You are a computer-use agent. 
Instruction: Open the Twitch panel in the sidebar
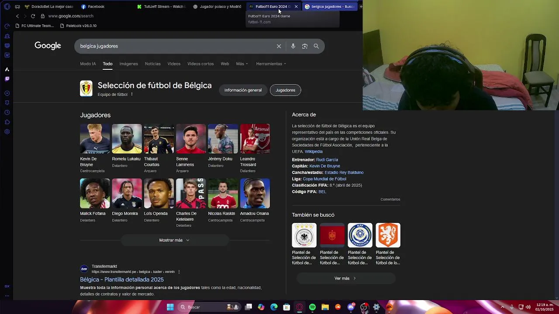[7, 79]
